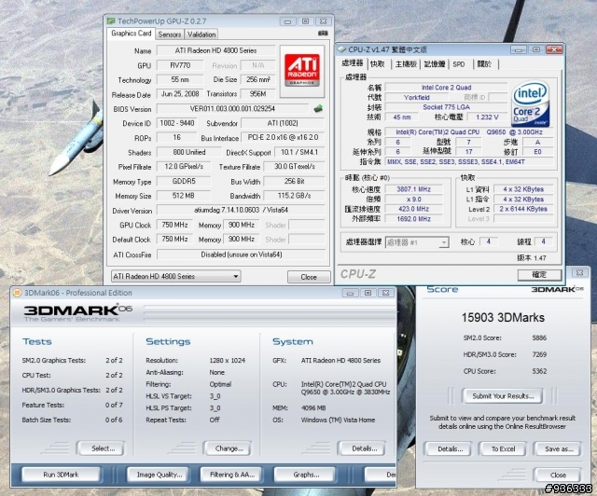Image resolution: width=597 pixels, height=496 pixels.
Task: Click the Intel Core 2 Quad logo
Action: coord(530,103)
